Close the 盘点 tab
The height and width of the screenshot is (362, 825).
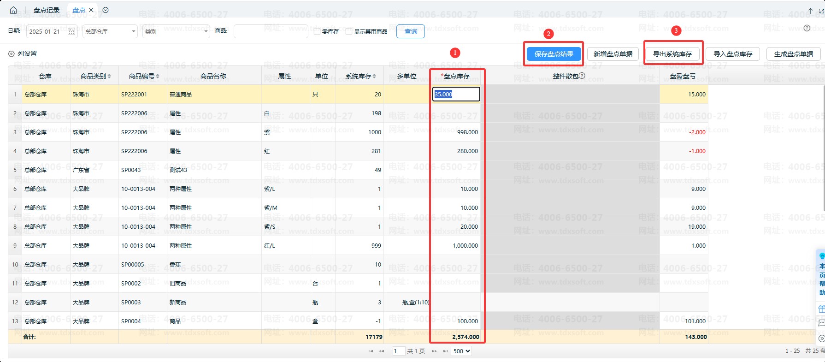[91, 10]
